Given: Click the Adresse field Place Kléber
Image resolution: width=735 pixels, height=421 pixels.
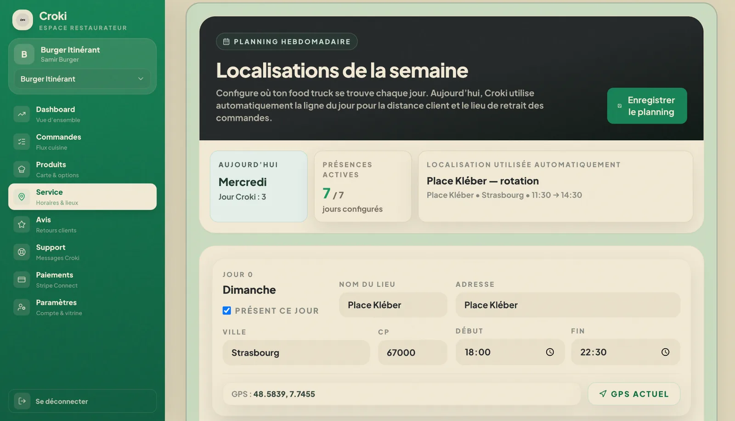Looking at the screenshot, I should (x=568, y=305).
